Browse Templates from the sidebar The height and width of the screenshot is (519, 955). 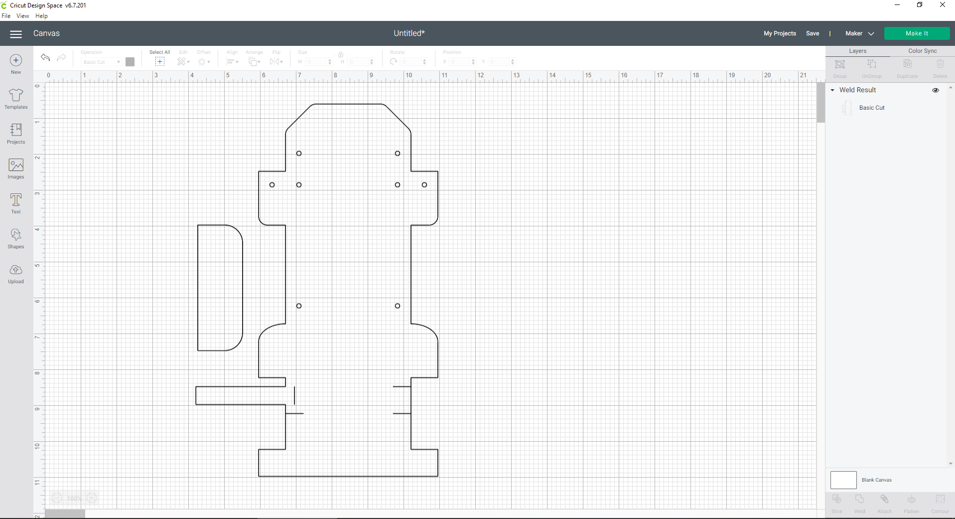15,99
